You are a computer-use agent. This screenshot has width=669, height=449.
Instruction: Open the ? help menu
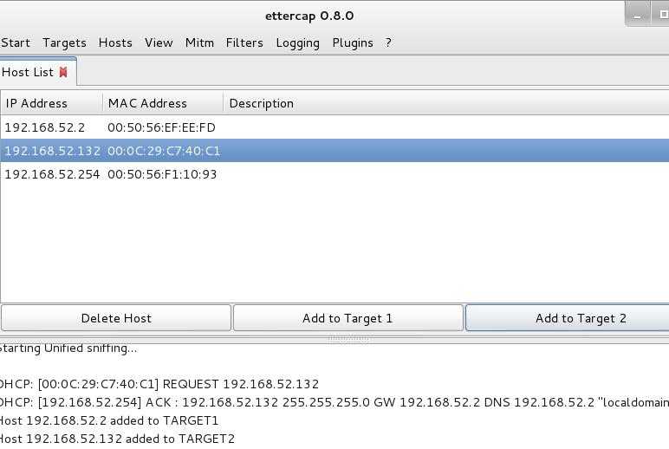click(388, 42)
